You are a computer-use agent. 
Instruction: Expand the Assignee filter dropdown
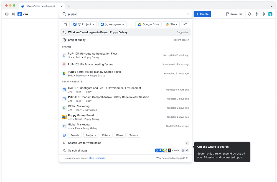[112, 24]
